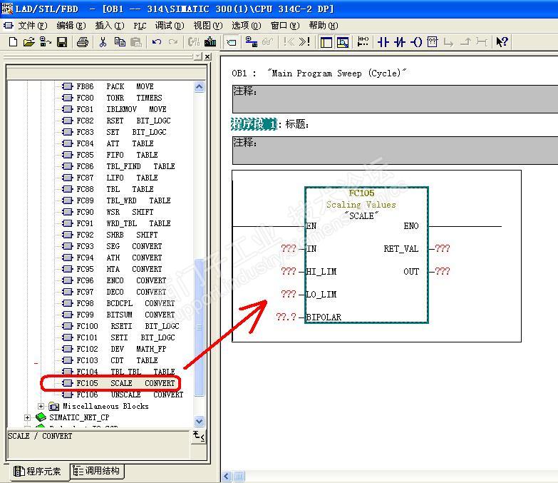Go to next error with the >>! icon
The width and height of the screenshot is (558, 483).
tap(304, 42)
